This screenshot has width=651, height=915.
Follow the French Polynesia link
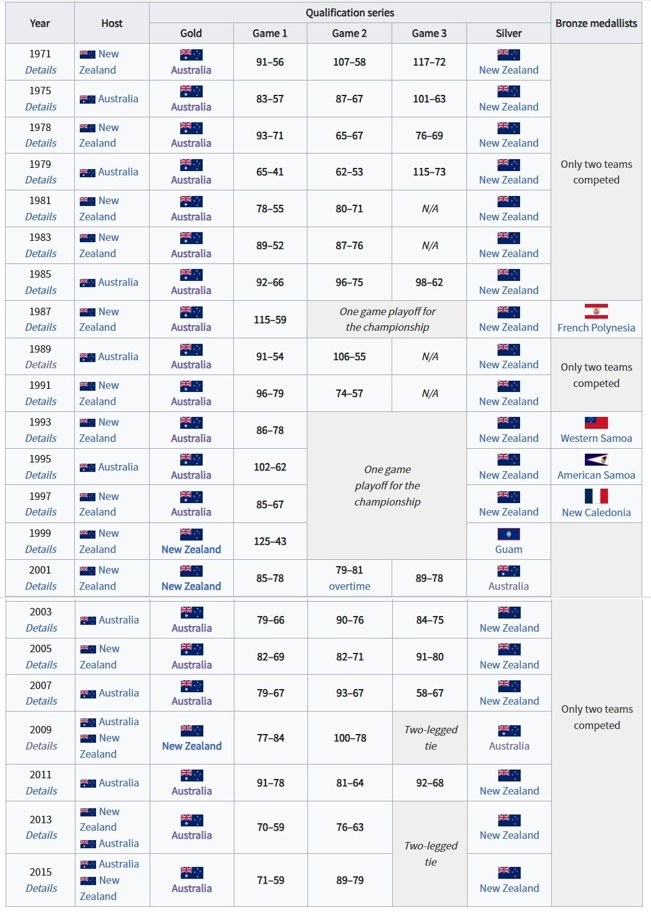click(x=596, y=328)
